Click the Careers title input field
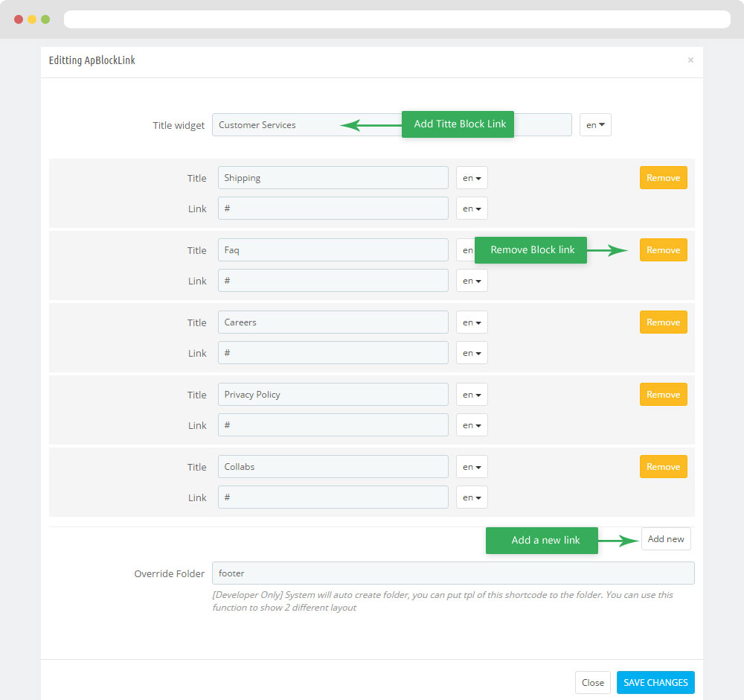 (333, 322)
